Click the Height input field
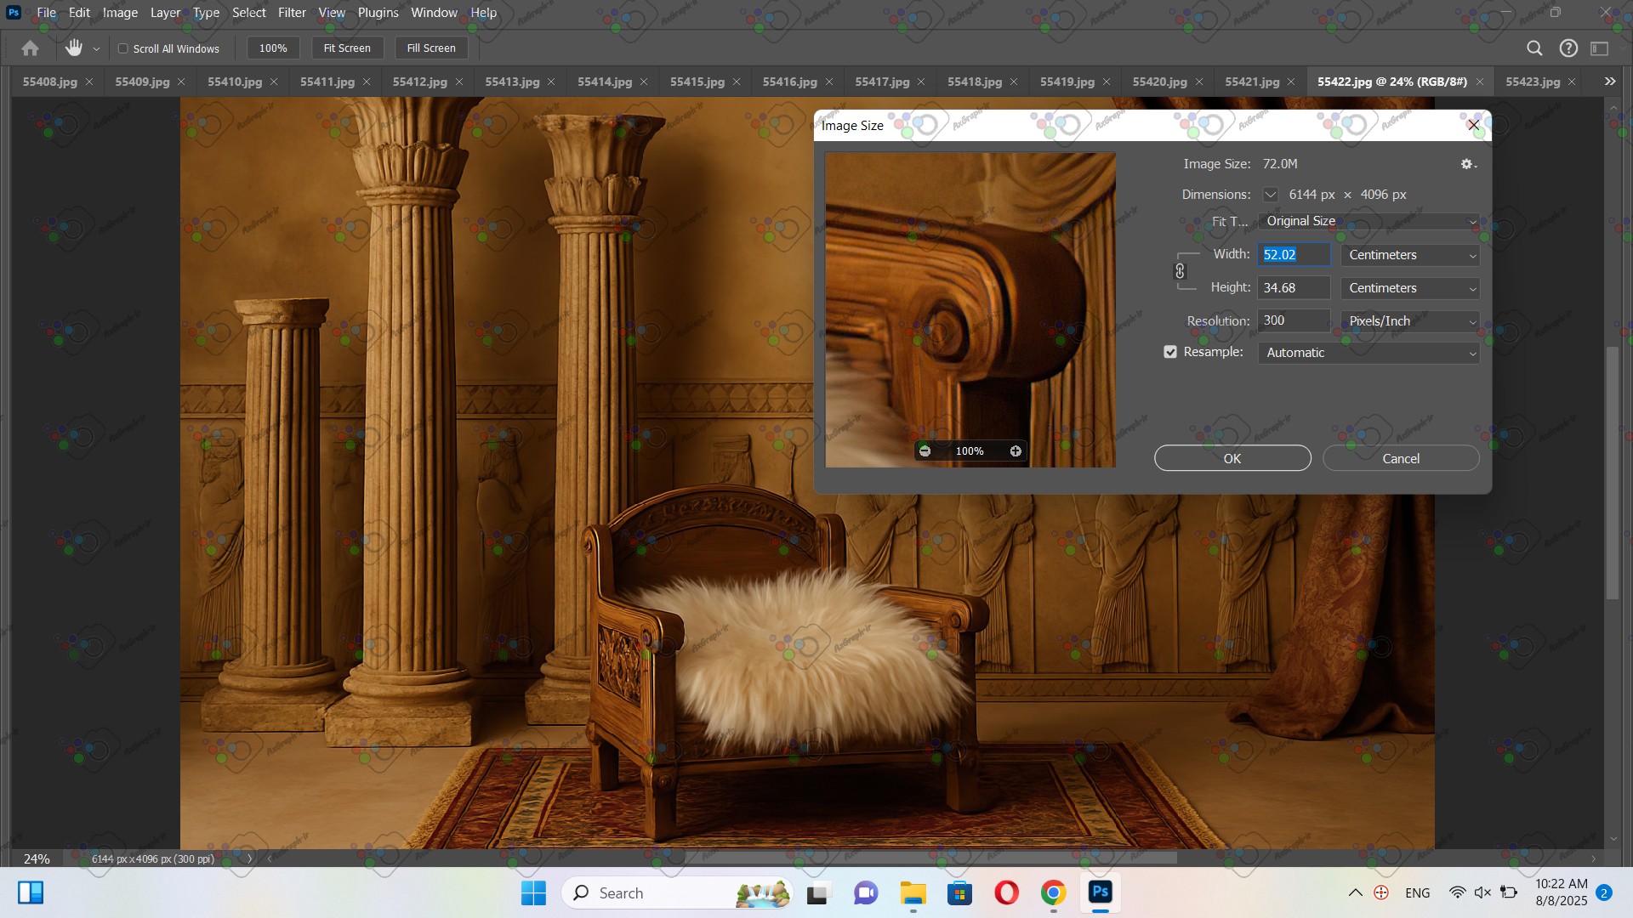This screenshot has height=918, width=1633. click(1293, 288)
